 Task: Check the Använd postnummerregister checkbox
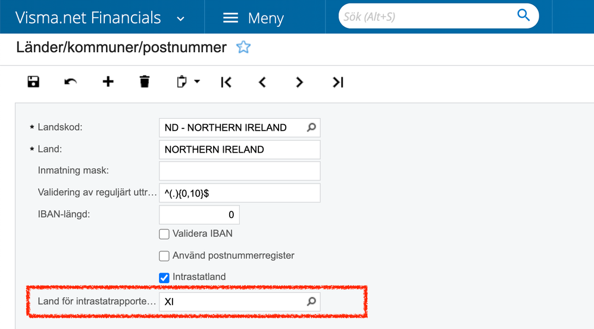(164, 256)
